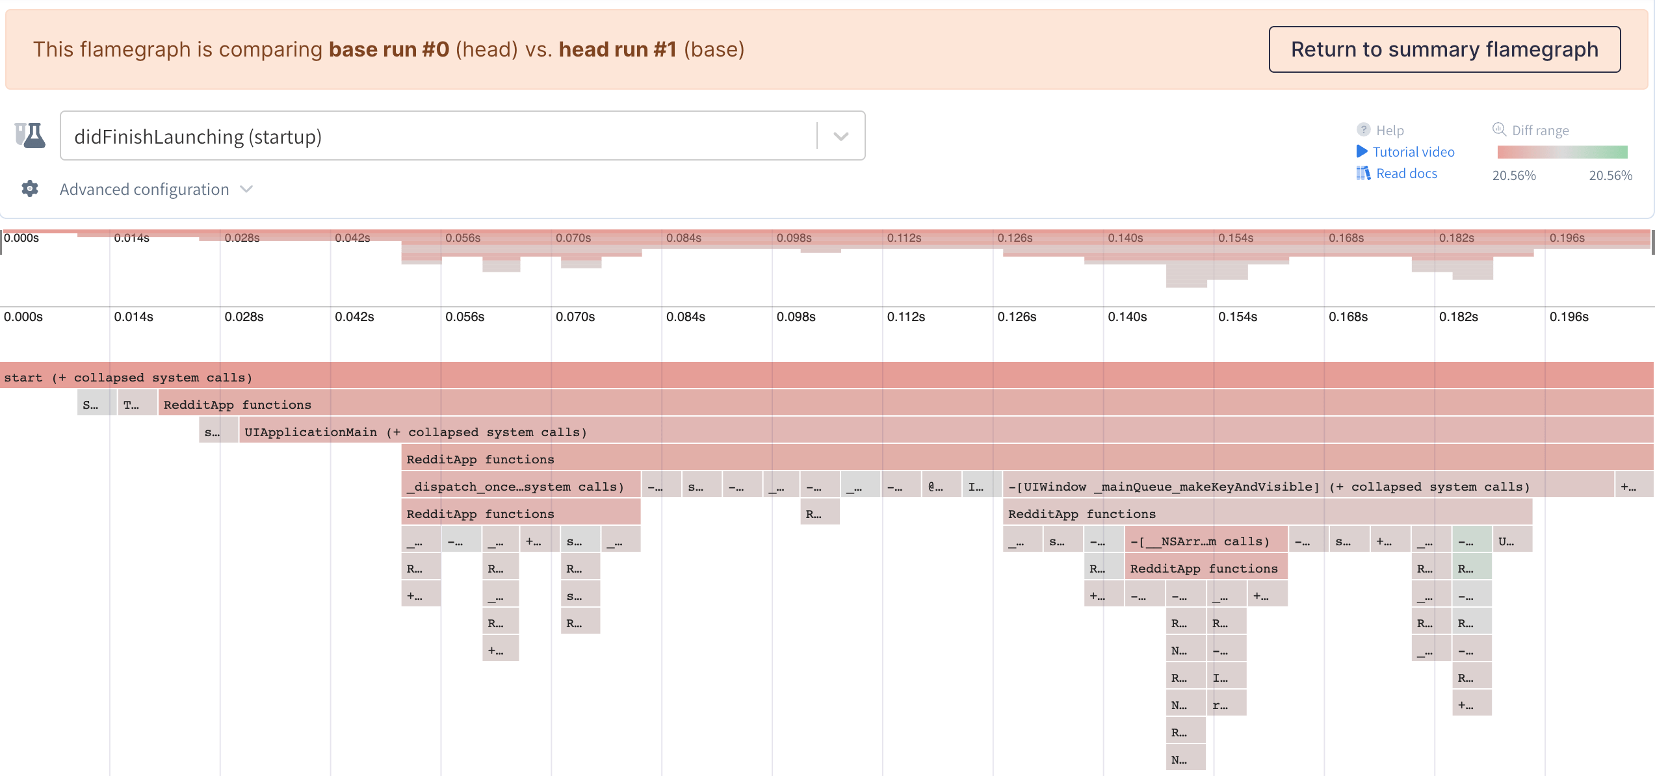Click the Help question mark icon

pyautogui.click(x=1363, y=130)
